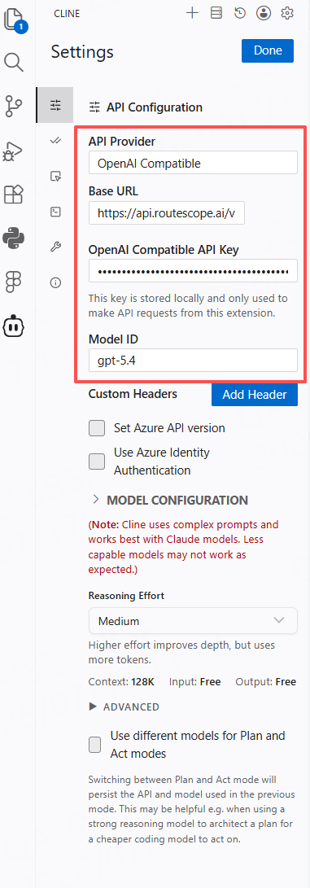Click the Output: Free text

pyautogui.click(x=266, y=682)
